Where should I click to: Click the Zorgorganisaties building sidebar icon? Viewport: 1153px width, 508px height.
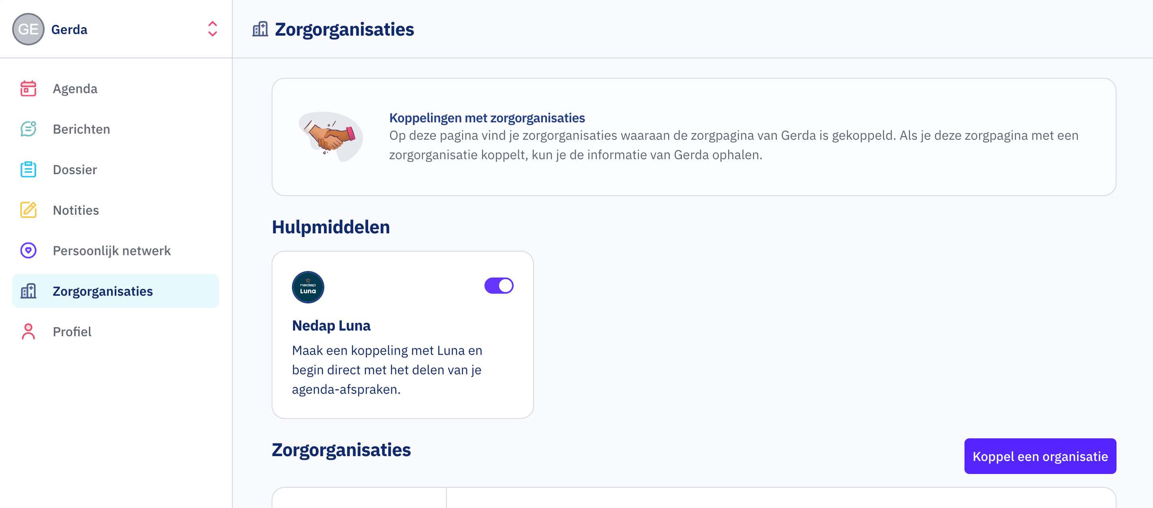(28, 291)
